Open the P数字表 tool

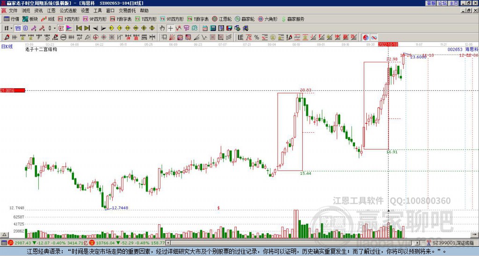point(121,19)
